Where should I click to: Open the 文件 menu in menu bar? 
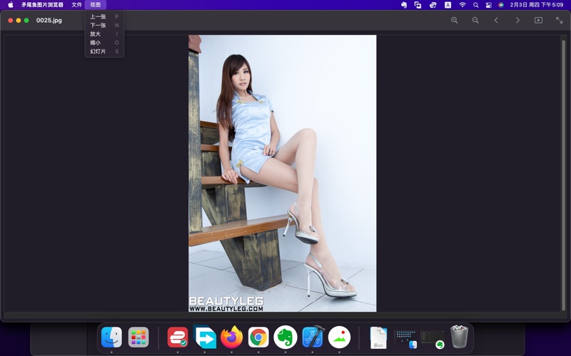[76, 5]
